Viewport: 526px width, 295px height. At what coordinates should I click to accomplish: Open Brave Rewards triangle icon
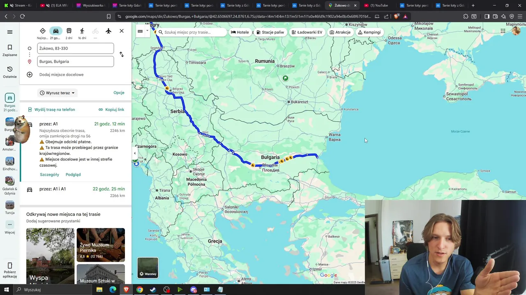(405, 16)
